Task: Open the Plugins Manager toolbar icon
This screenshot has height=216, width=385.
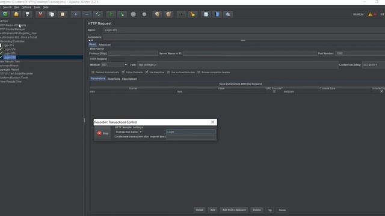Action: 228,14
